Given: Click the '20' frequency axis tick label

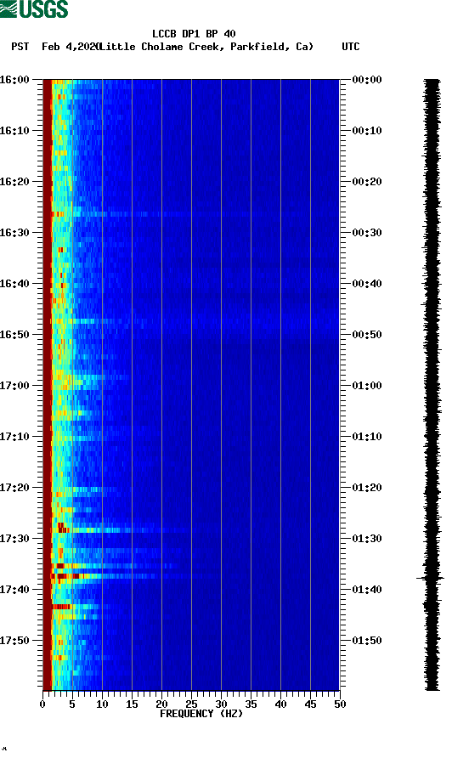Looking at the screenshot, I should (161, 704).
